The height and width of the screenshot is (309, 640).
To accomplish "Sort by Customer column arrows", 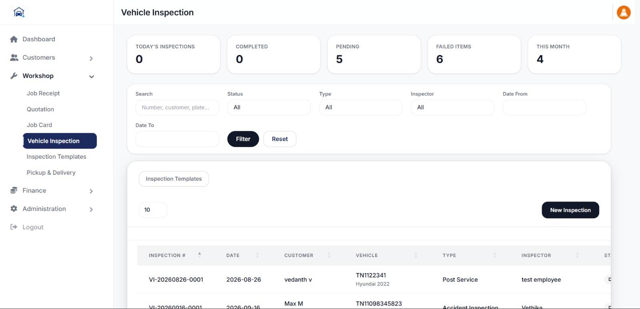I will pos(329,255).
